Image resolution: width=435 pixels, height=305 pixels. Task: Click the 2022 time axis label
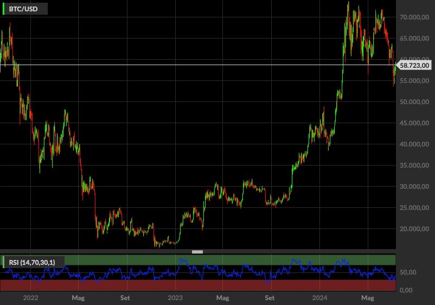point(30,298)
